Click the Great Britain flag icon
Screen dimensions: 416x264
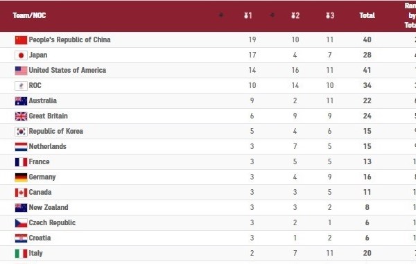21,116
